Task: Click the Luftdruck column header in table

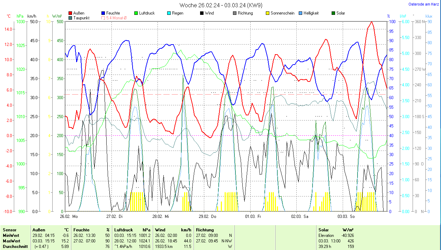Action: pyautogui.click(x=124, y=230)
